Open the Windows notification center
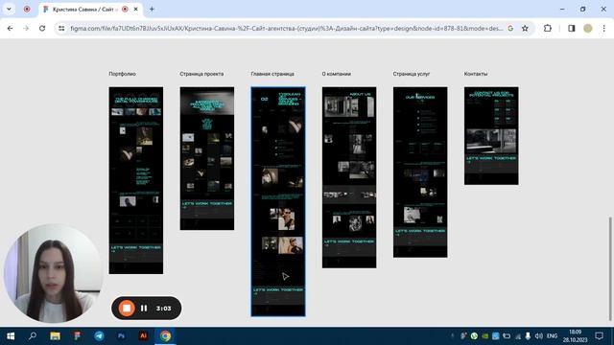 tap(599, 336)
